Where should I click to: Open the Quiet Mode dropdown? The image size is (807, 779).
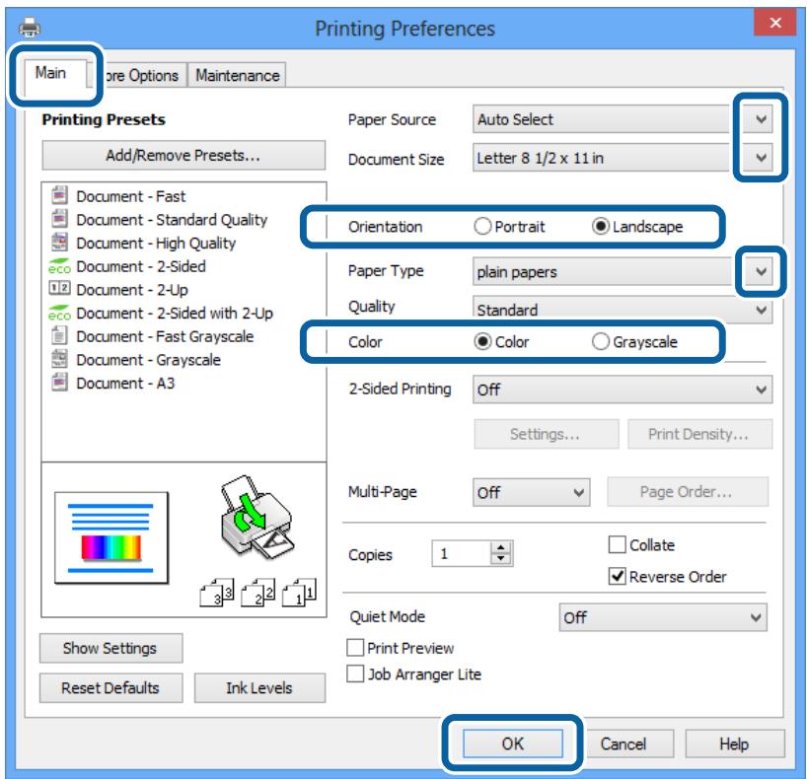(662, 617)
